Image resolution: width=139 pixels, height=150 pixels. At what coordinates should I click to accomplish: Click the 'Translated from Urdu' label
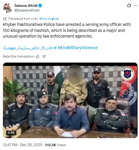23,19
